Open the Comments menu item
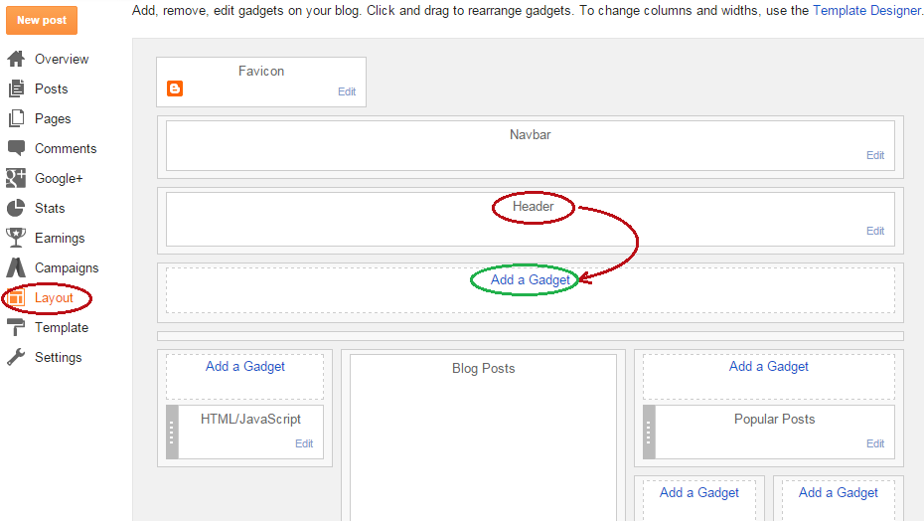 tap(66, 148)
